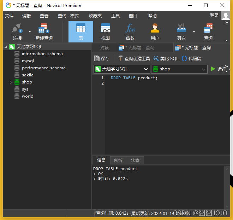Open the 天池学习SQL connection combo box

click(122, 69)
